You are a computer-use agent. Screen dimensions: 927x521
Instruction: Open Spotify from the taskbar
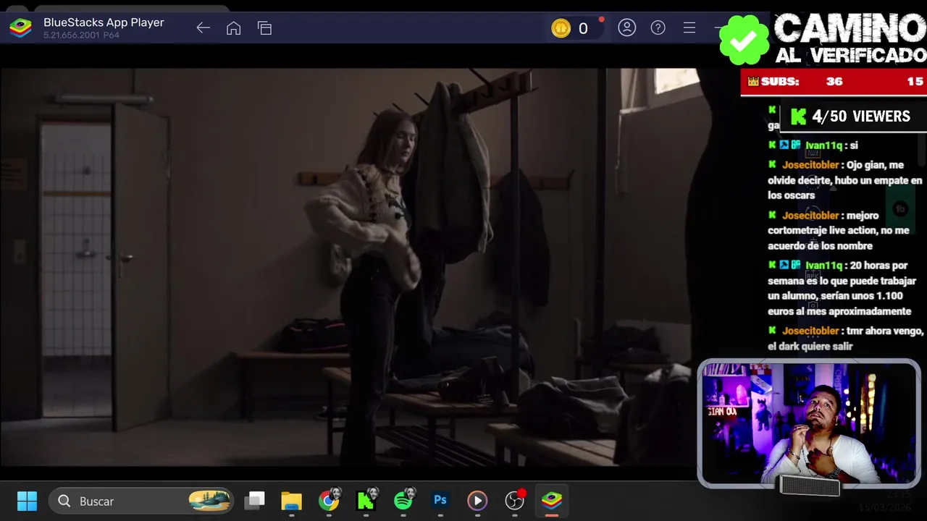(403, 500)
